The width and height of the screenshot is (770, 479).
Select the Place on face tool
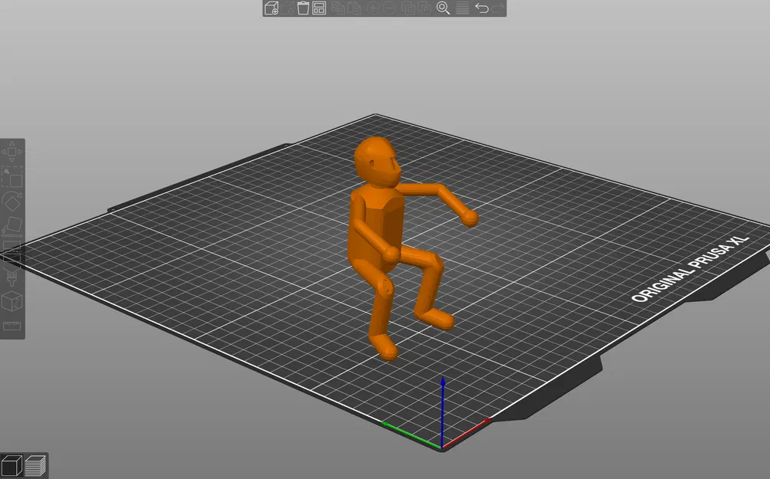[12, 226]
